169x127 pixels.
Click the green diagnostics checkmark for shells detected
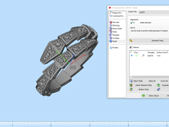[x=132, y=23]
